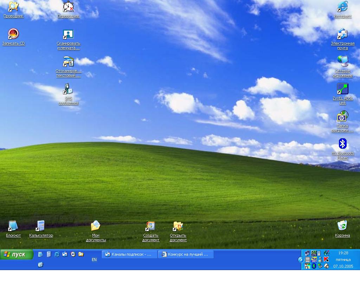Select the Корзина recycle bin icon
Viewport: 360px width, 300px height.
(342, 229)
